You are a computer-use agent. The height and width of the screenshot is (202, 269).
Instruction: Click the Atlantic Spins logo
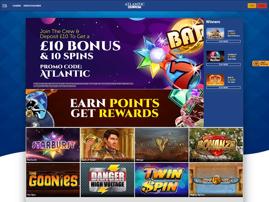[x=134, y=6]
